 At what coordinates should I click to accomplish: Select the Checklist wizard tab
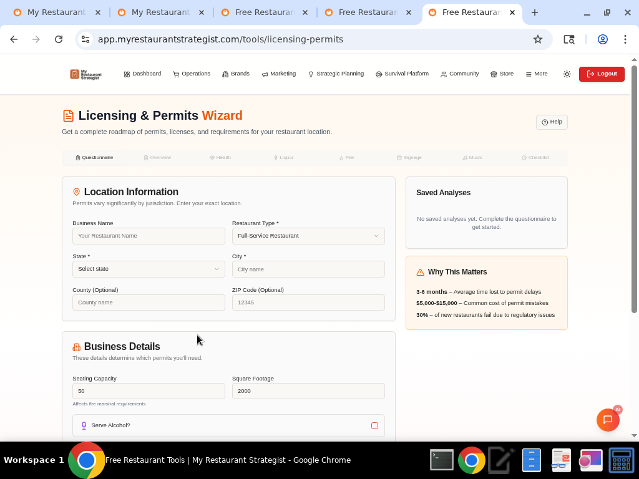click(535, 157)
